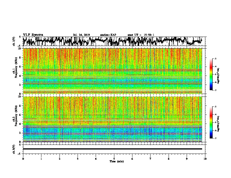Click the "-7" tick on the upper colorbar
231x178 pixels.
(215, 90)
